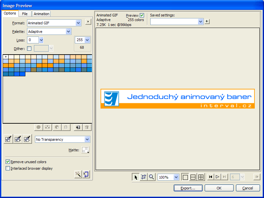This screenshot has width=264, height=198.
Task: Pick the remove-from-transparency eyedropper with minus
Action: 27,139
